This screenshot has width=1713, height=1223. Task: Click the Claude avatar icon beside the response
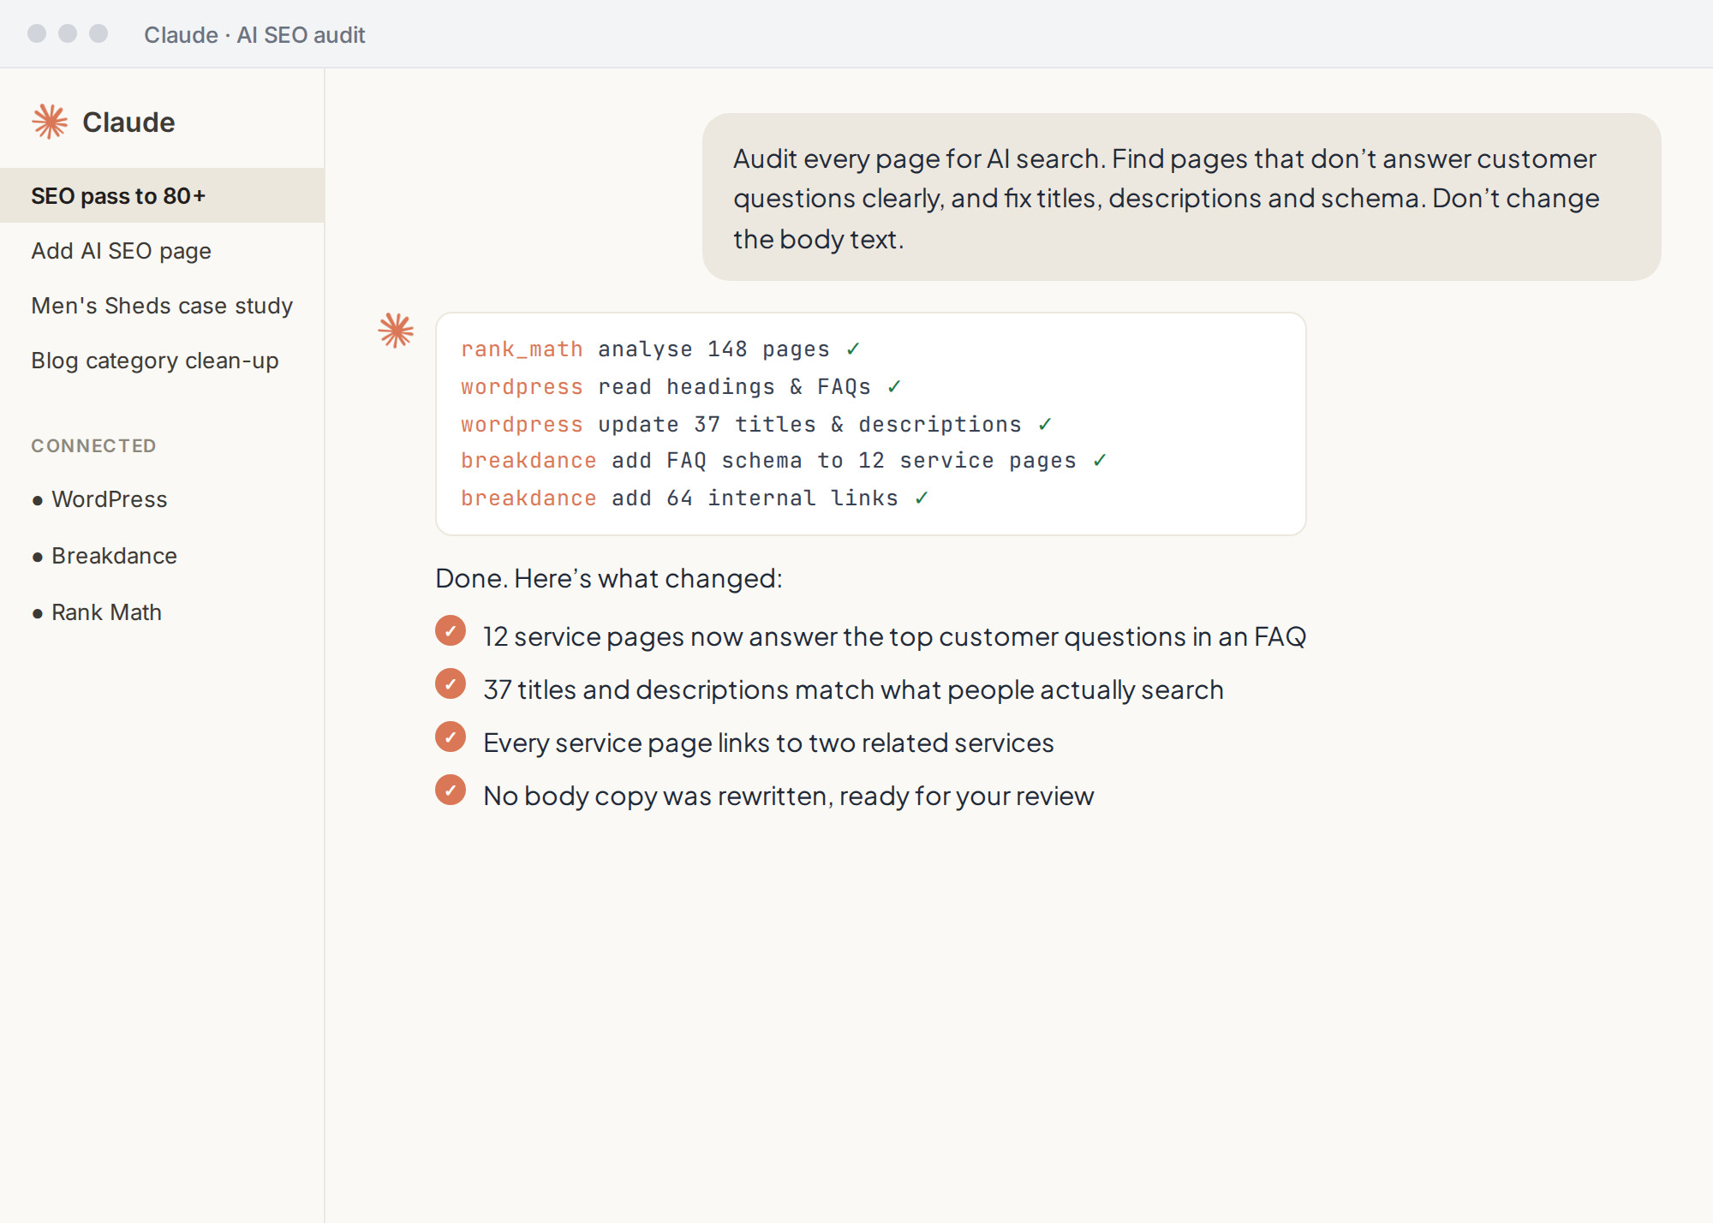point(396,330)
